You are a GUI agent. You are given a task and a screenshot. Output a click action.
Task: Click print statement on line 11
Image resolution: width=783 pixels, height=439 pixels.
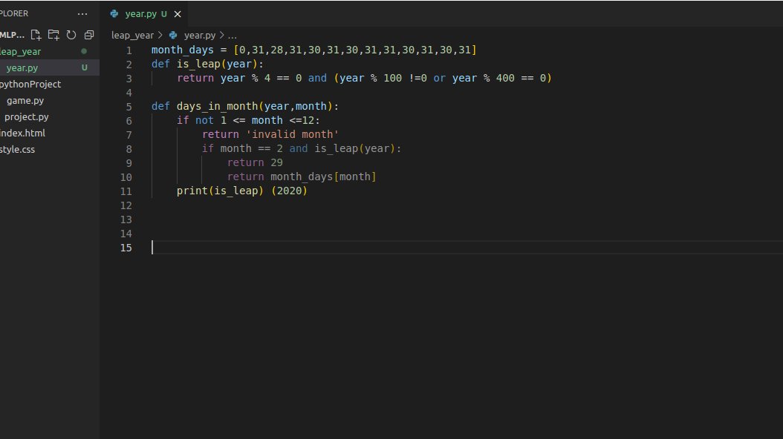pyautogui.click(x=192, y=191)
